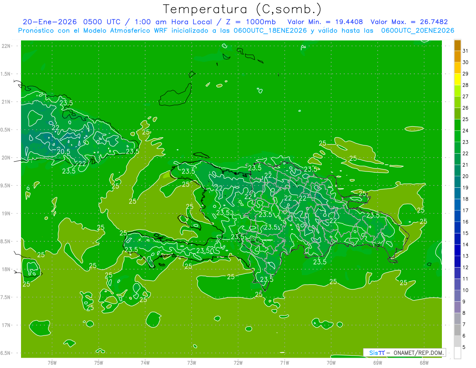This screenshot has height=368, width=476.
Task: Click the title 'Temperatura (C,somb.)'
Action: click(x=242, y=9)
